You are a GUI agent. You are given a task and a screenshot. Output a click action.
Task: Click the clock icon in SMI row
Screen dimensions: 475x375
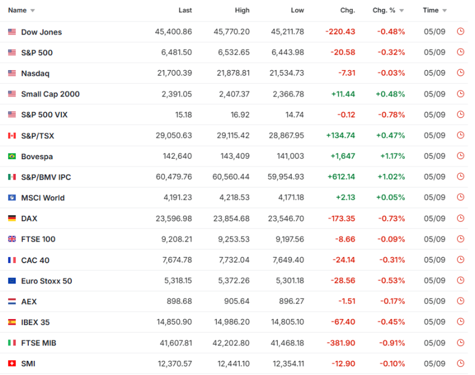(460, 363)
